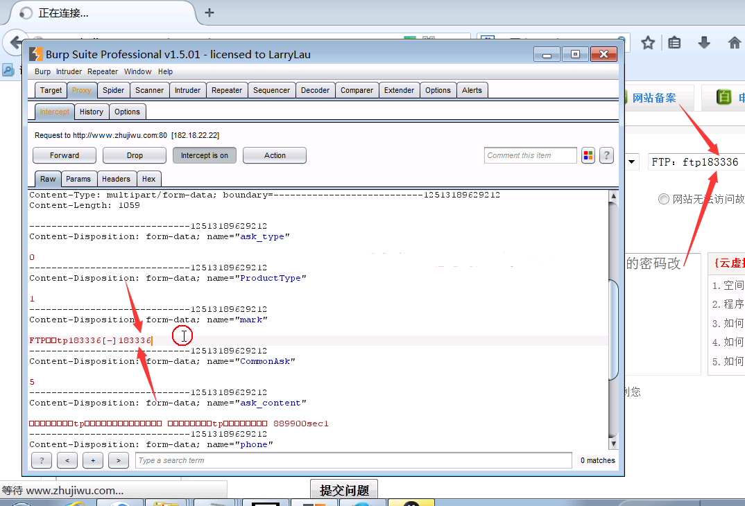Screen dimensions: 745x506
Task: Switch to the Sequencer tab
Action: click(x=272, y=90)
